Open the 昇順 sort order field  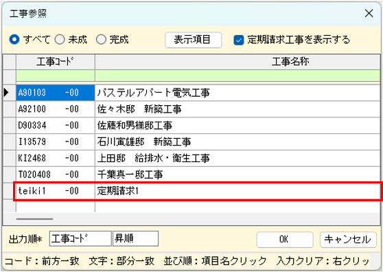coord(135,238)
